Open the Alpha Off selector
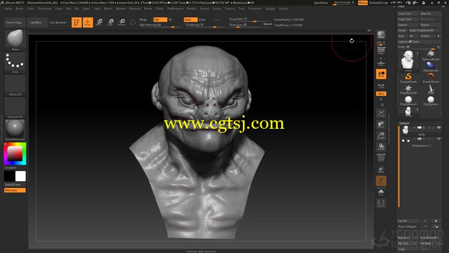This screenshot has width=449, height=253. [15, 85]
